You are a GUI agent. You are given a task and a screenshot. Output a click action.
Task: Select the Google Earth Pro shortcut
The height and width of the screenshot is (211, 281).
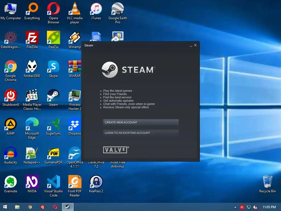coord(117,13)
